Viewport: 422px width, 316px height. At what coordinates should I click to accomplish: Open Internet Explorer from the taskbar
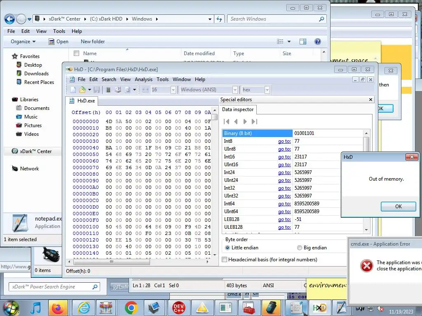84,308
